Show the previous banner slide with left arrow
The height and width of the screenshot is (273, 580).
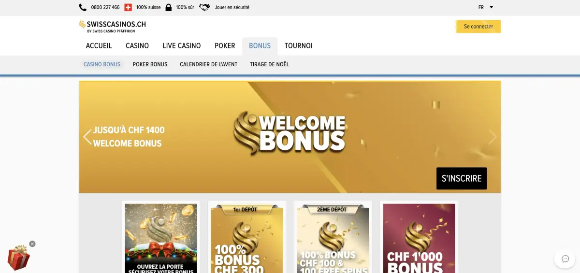87,137
